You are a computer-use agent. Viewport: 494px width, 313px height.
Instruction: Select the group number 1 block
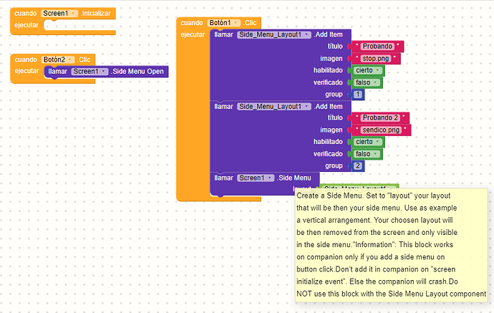(358, 95)
